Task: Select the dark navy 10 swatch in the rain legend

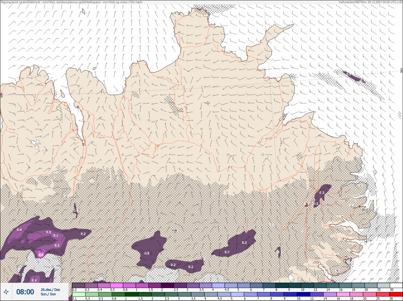Action: point(303,294)
